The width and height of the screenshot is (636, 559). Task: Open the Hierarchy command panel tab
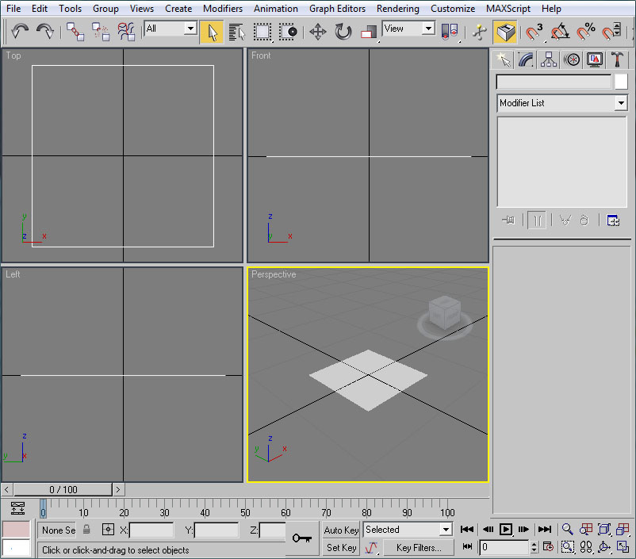point(549,59)
